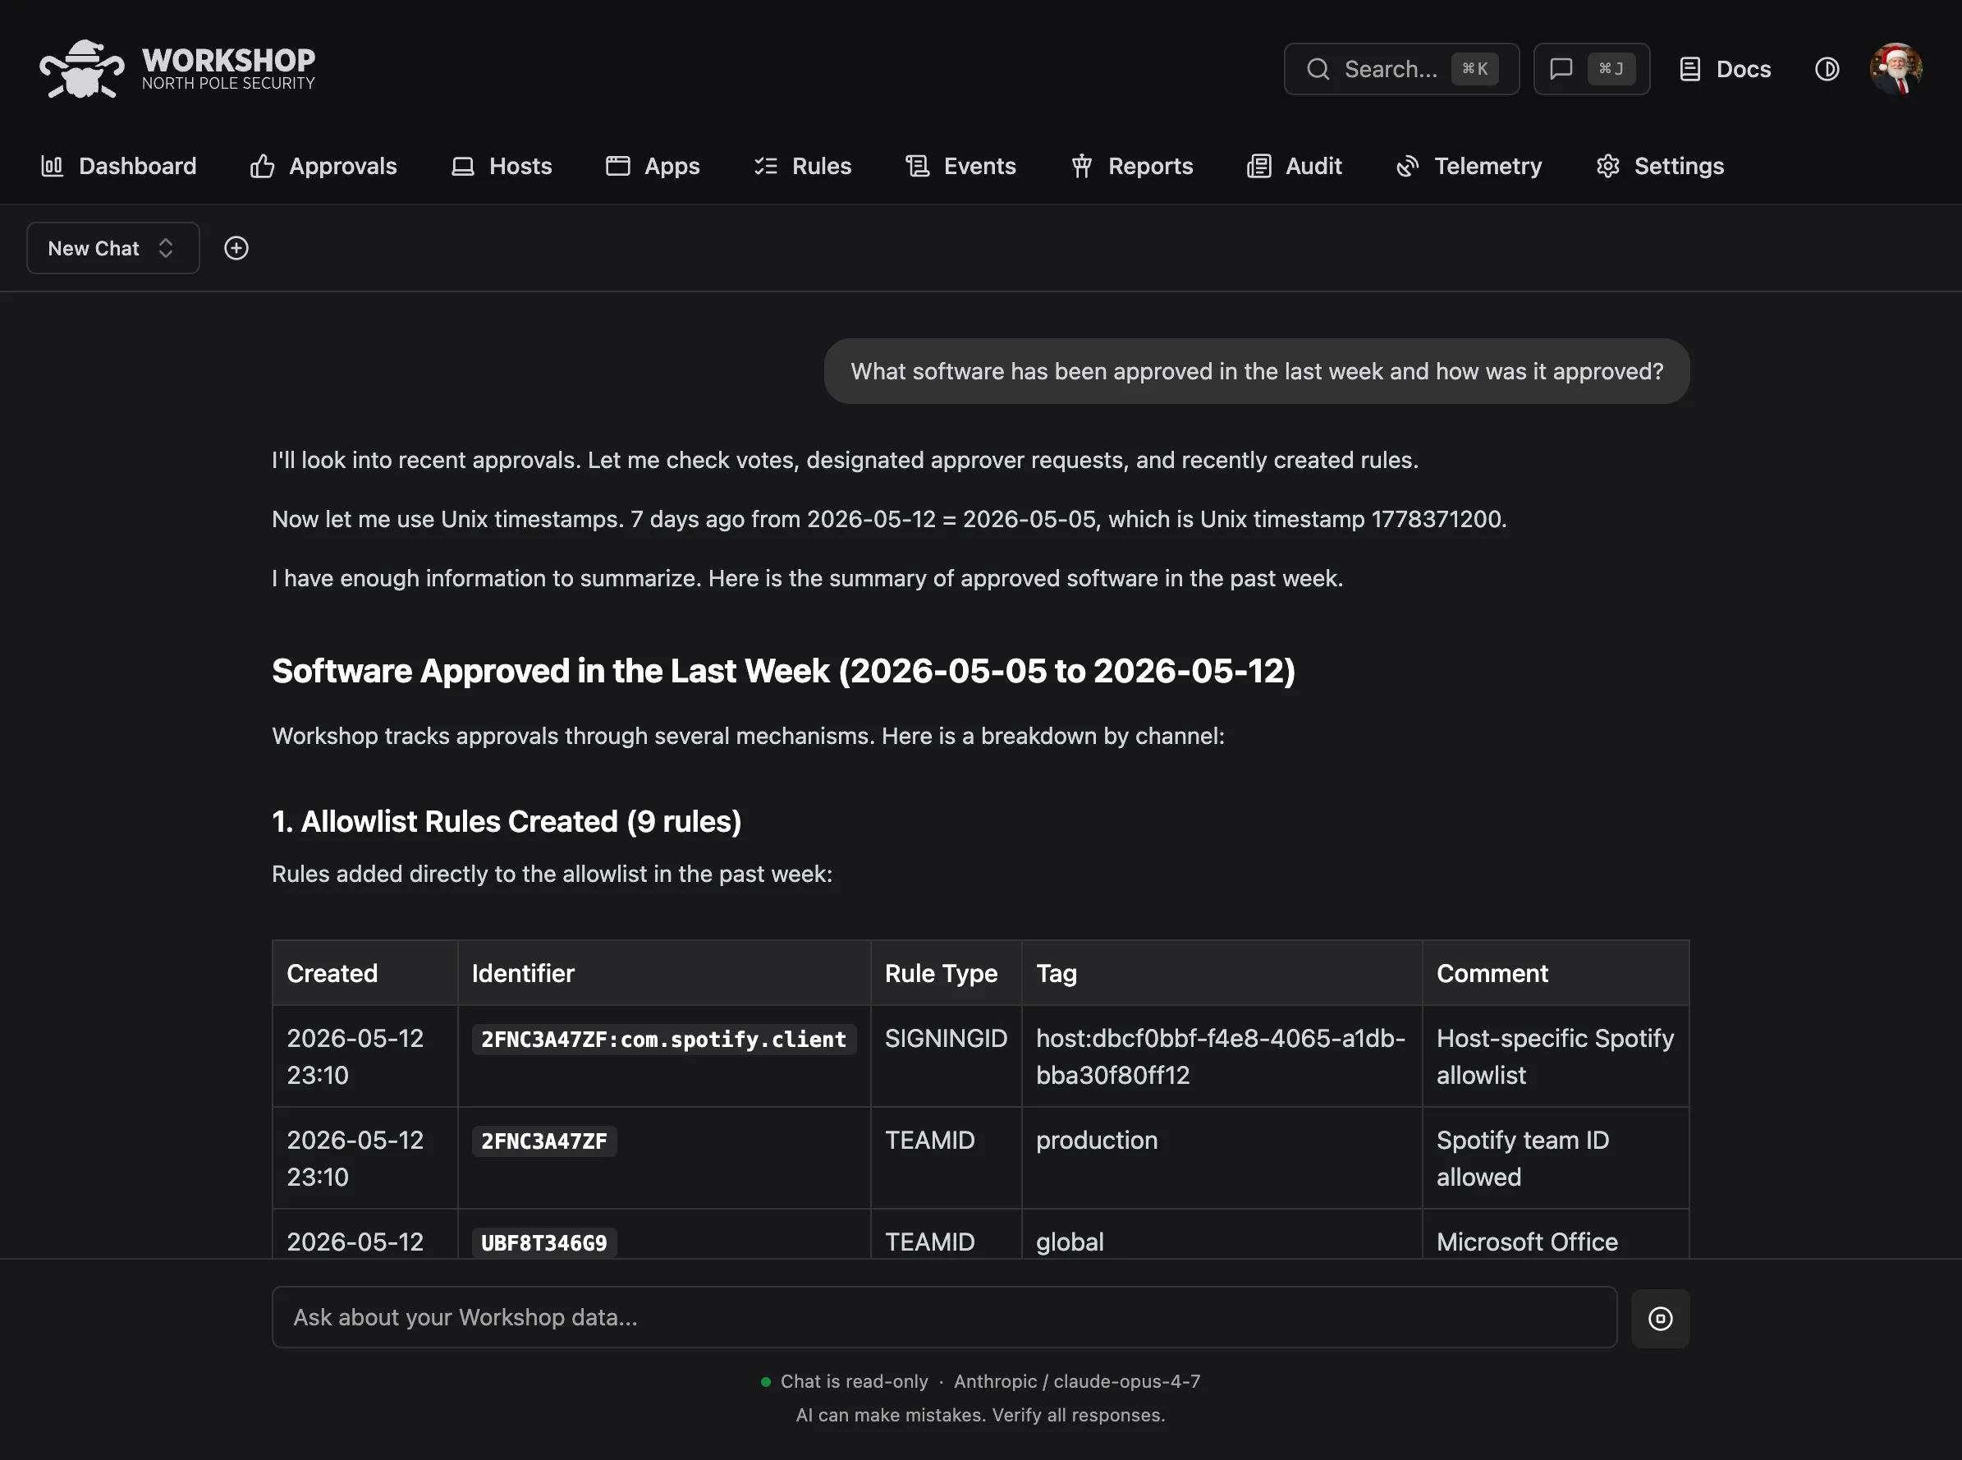Viewport: 1962px width, 1460px height.
Task: Switch to the Audit section
Action: point(1294,166)
